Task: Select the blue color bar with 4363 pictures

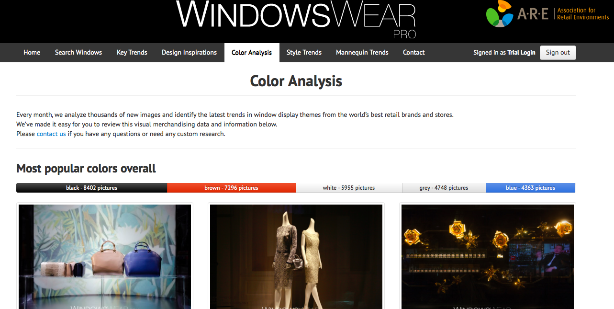Action: point(530,188)
